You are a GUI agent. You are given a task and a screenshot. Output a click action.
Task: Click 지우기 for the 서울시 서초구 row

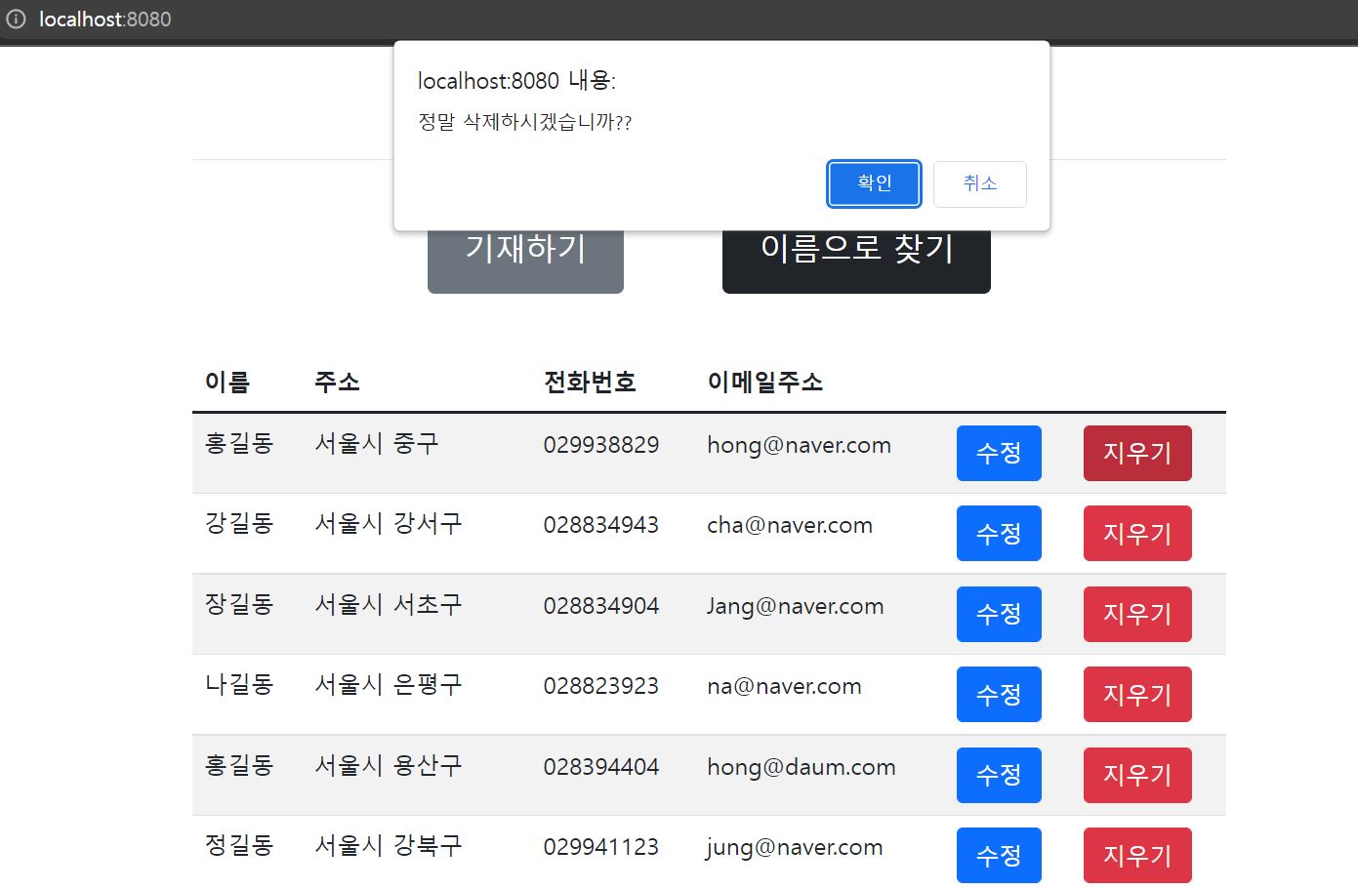coord(1136,614)
